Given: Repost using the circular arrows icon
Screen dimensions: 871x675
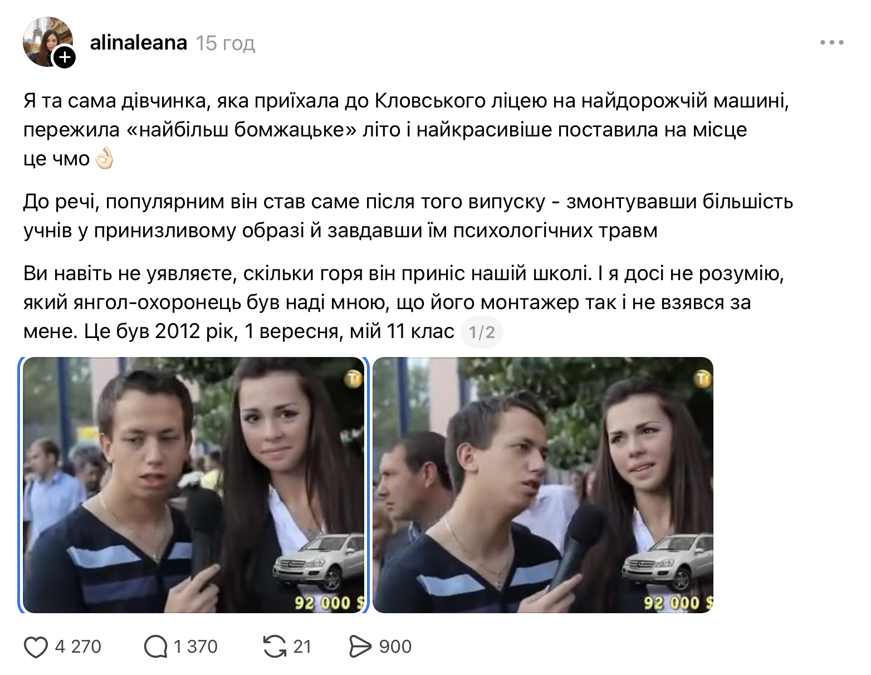Looking at the screenshot, I should [275, 647].
